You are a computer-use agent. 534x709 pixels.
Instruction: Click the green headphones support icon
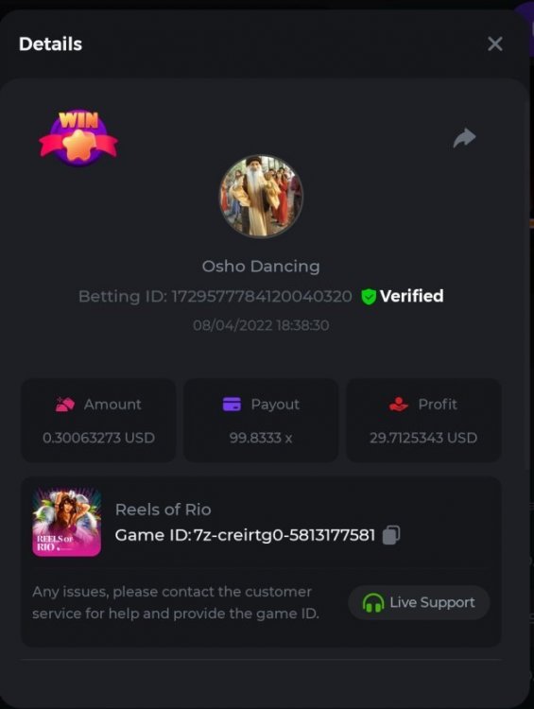pyautogui.click(x=373, y=603)
